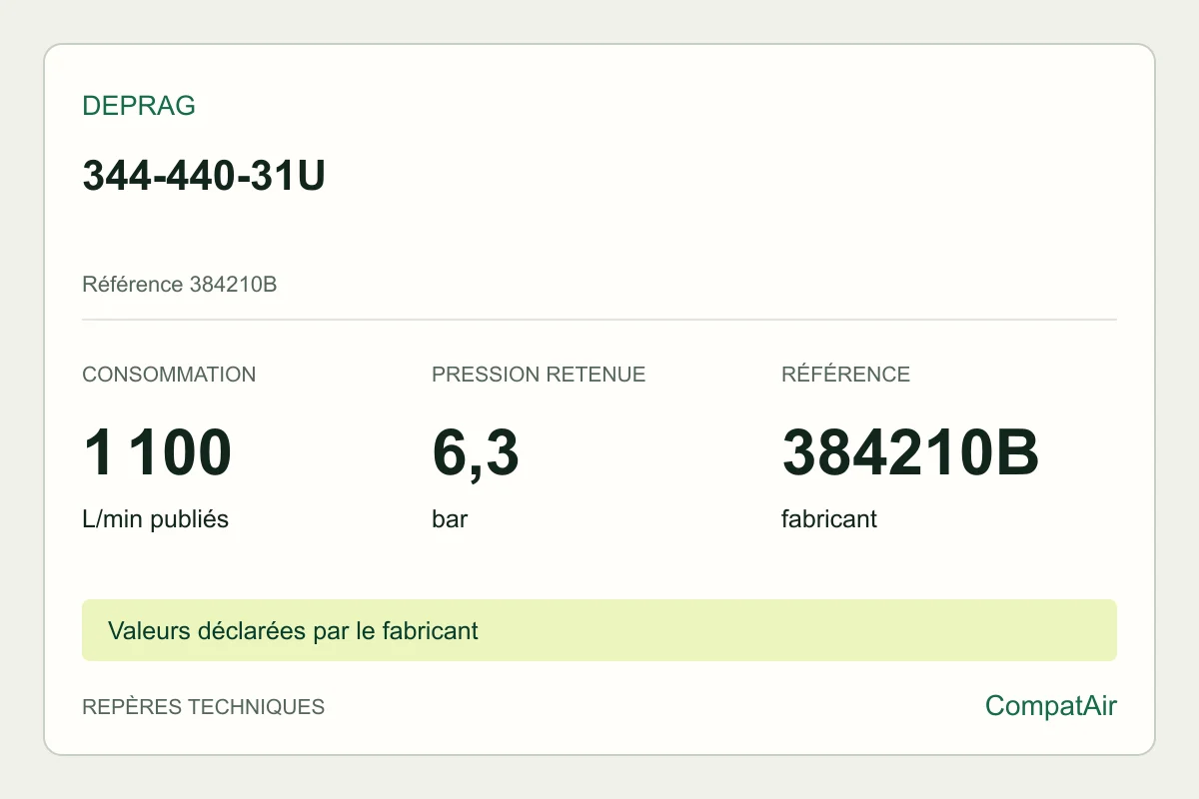Select the 1 100 consumption value
The width and height of the screenshot is (1199, 799).
157,452
